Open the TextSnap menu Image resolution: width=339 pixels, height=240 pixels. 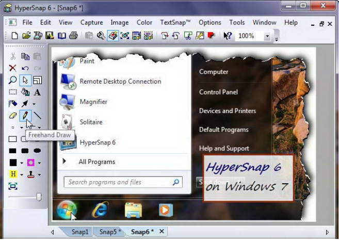tap(175, 23)
